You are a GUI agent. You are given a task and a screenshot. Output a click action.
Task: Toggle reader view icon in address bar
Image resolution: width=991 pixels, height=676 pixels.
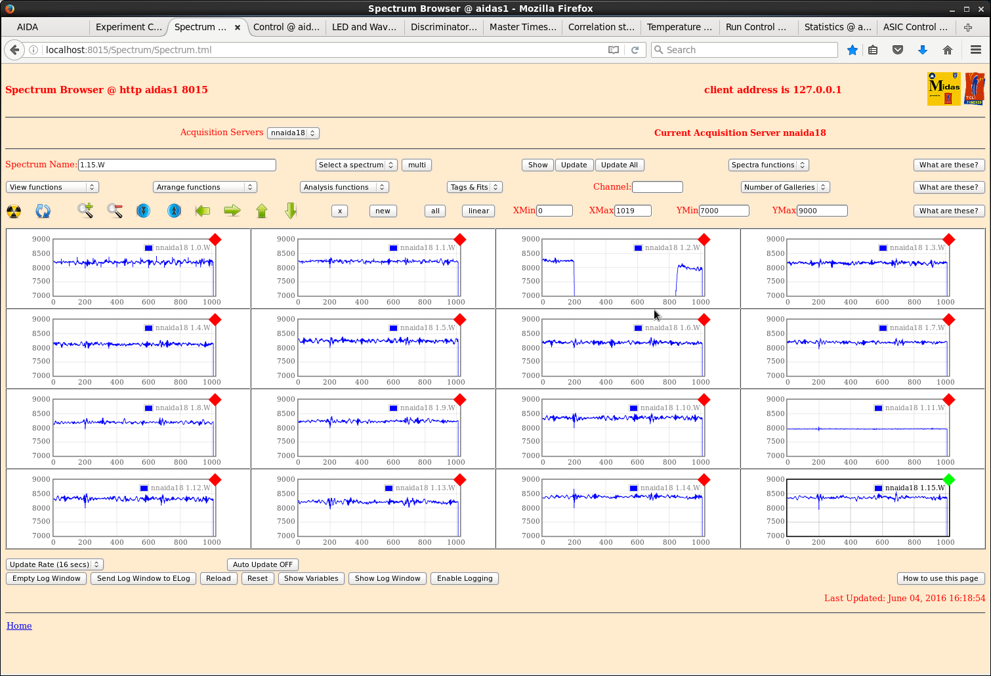[614, 50]
